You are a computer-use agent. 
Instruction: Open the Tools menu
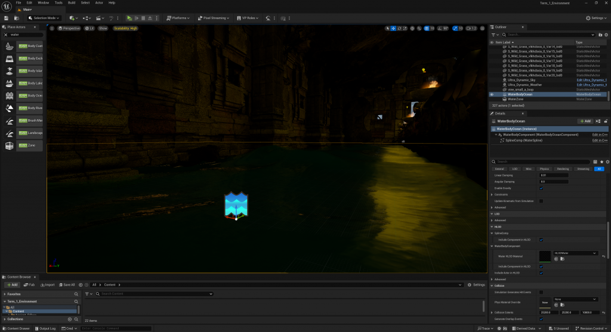[x=58, y=3]
